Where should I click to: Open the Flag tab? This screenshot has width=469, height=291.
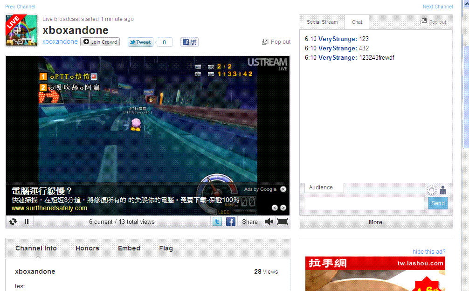[x=166, y=248]
